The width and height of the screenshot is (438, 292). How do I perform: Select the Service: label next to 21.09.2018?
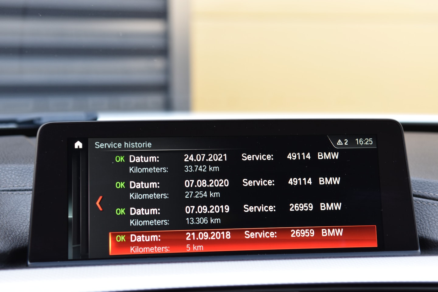tap(261, 235)
